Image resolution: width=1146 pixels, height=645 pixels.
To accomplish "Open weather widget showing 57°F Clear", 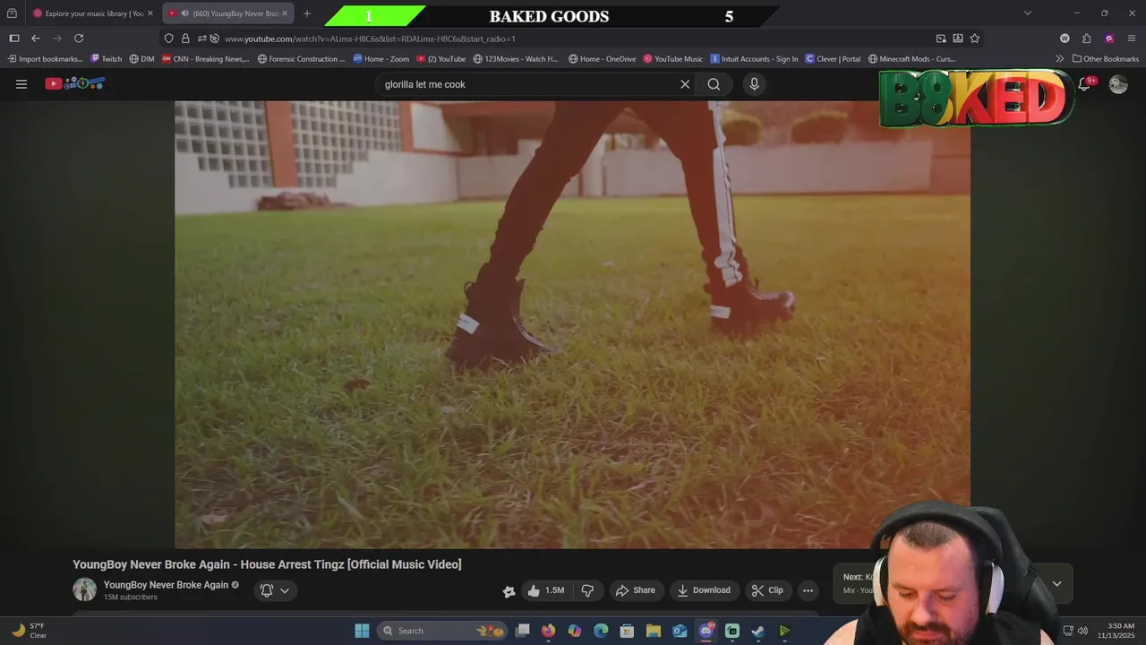I will [29, 631].
